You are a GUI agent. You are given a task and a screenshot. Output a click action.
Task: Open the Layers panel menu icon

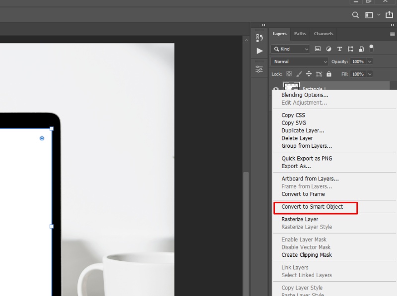tap(394, 34)
